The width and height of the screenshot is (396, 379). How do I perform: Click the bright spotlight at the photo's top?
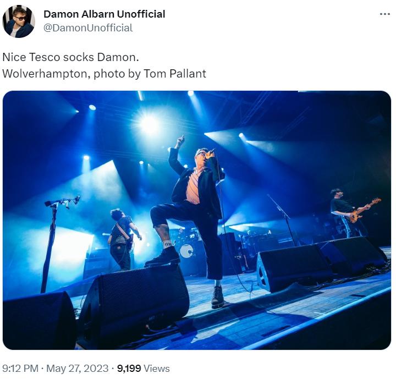[x=150, y=124]
